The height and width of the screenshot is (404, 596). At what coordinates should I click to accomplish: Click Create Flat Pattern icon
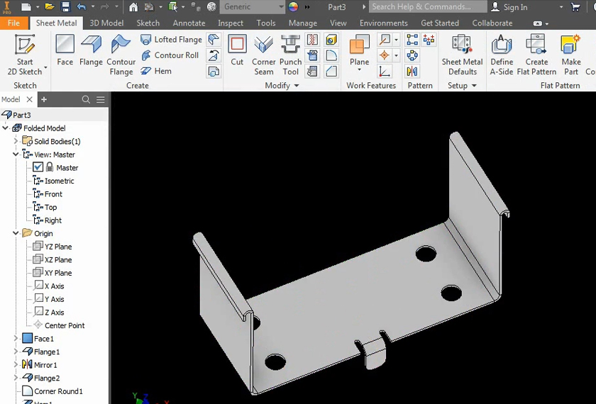[x=536, y=55]
